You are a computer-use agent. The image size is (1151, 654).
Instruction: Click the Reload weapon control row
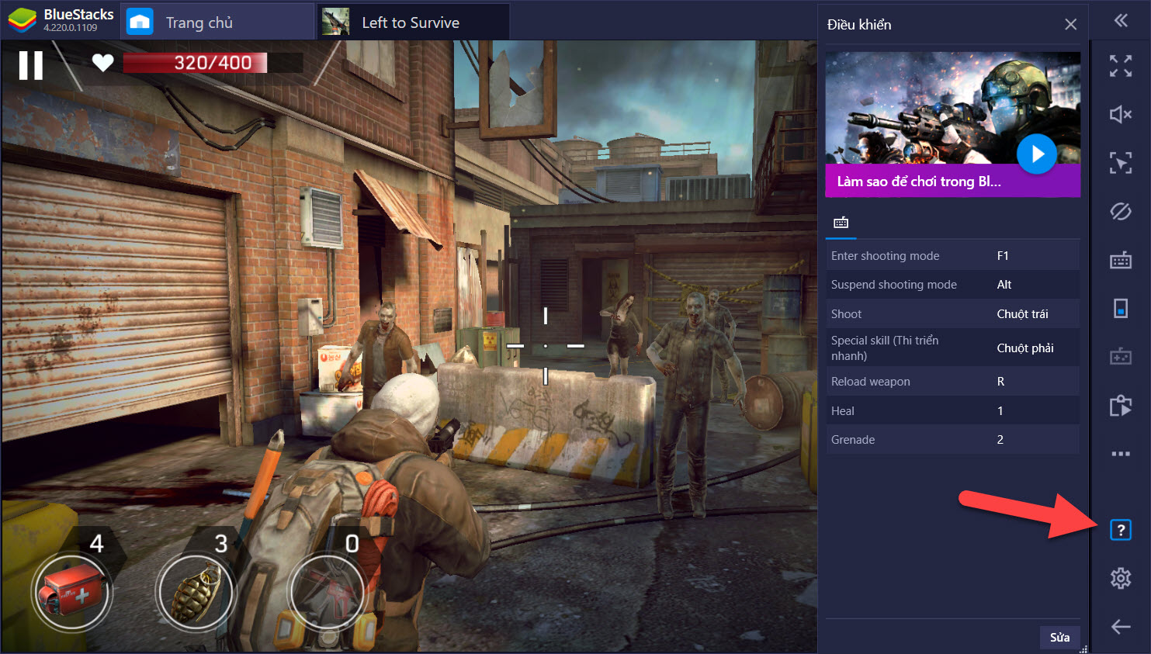[x=952, y=382]
